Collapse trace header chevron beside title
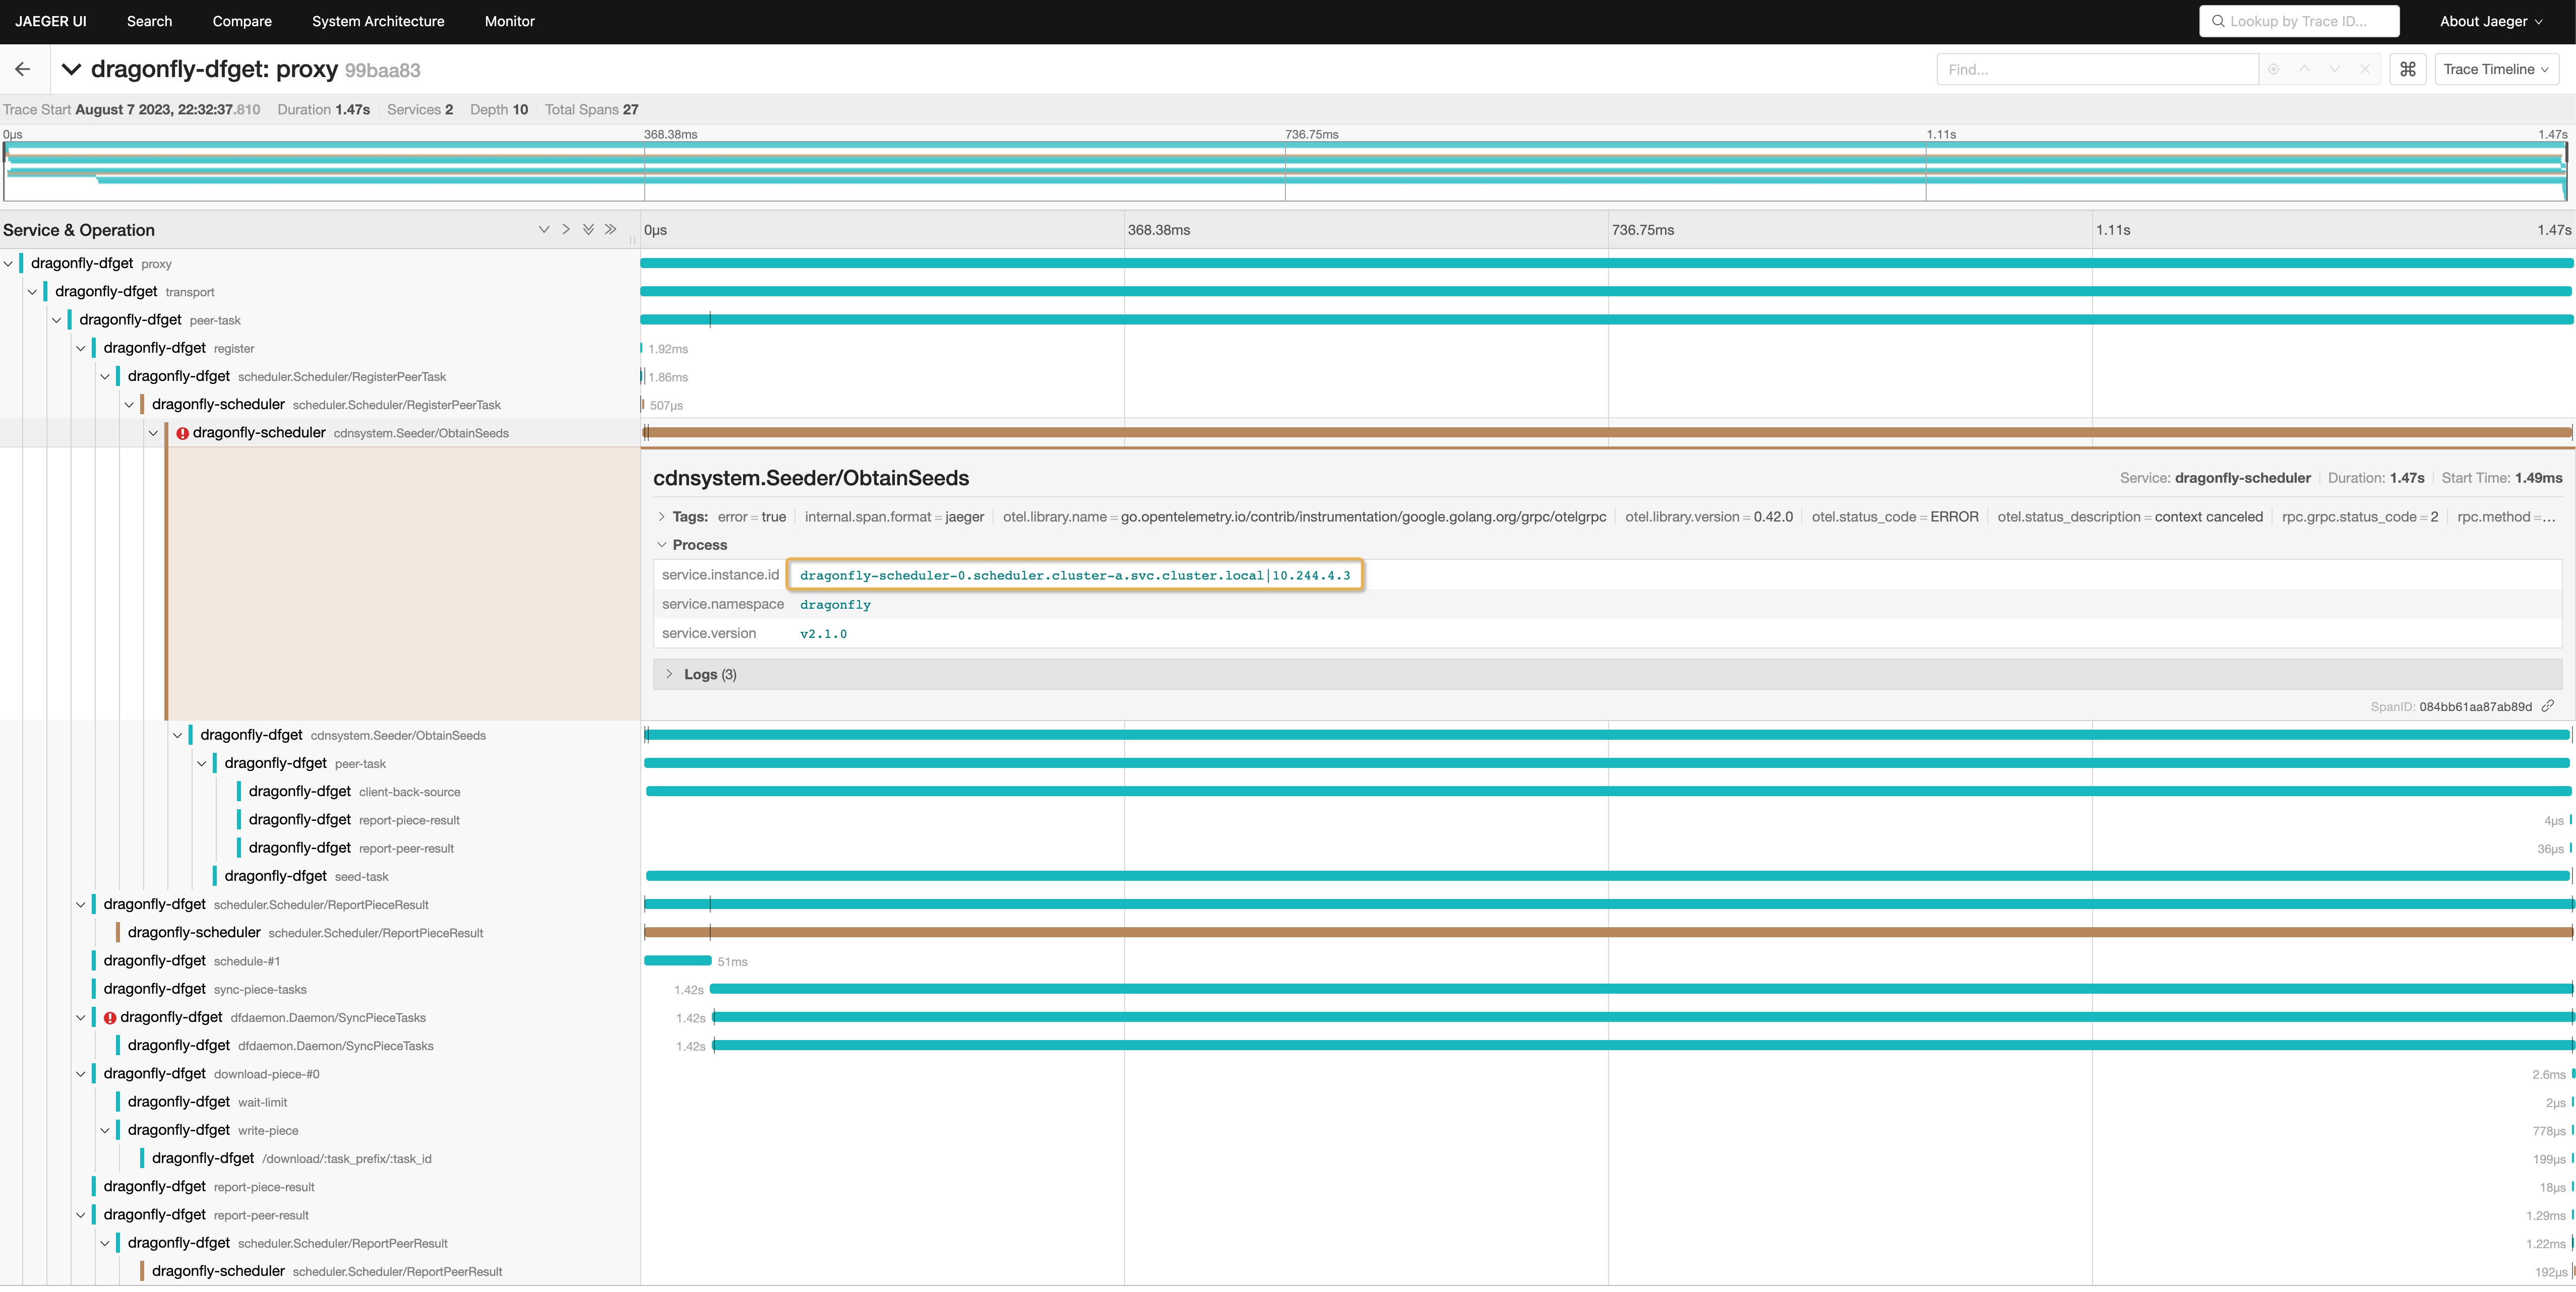The width and height of the screenshot is (2576, 1292). click(71, 69)
